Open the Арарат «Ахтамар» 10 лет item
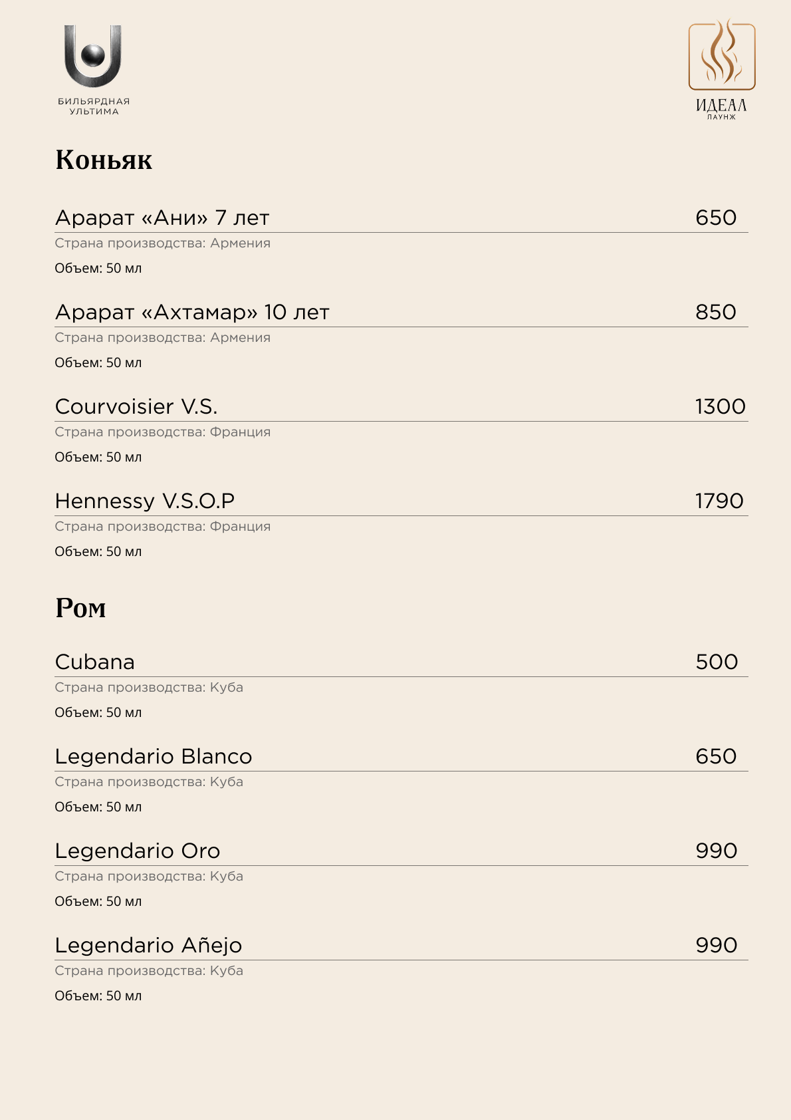 click(x=192, y=312)
